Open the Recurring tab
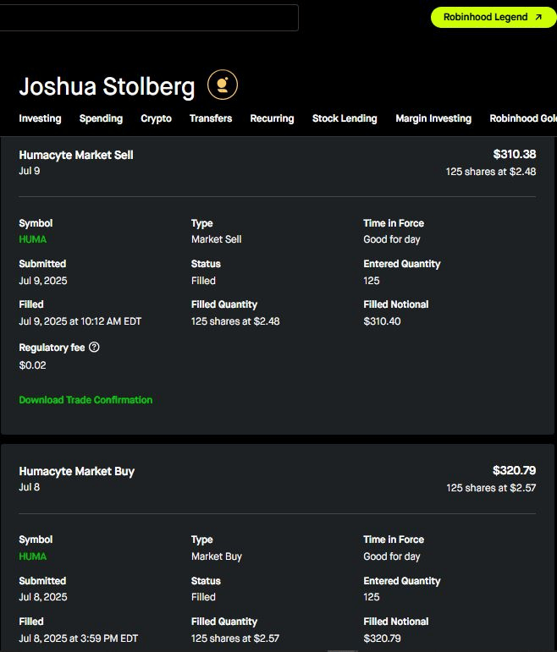The image size is (557, 652). coord(272,118)
